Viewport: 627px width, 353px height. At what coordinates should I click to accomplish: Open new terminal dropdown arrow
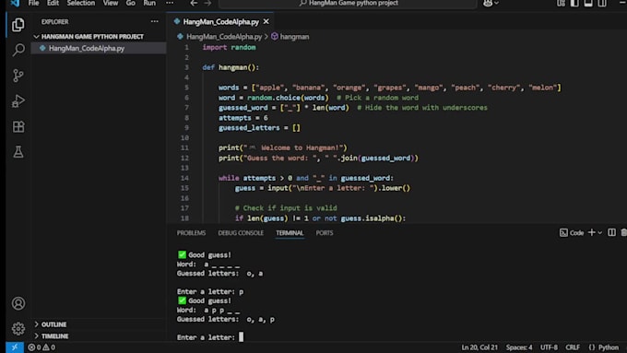tap(600, 232)
